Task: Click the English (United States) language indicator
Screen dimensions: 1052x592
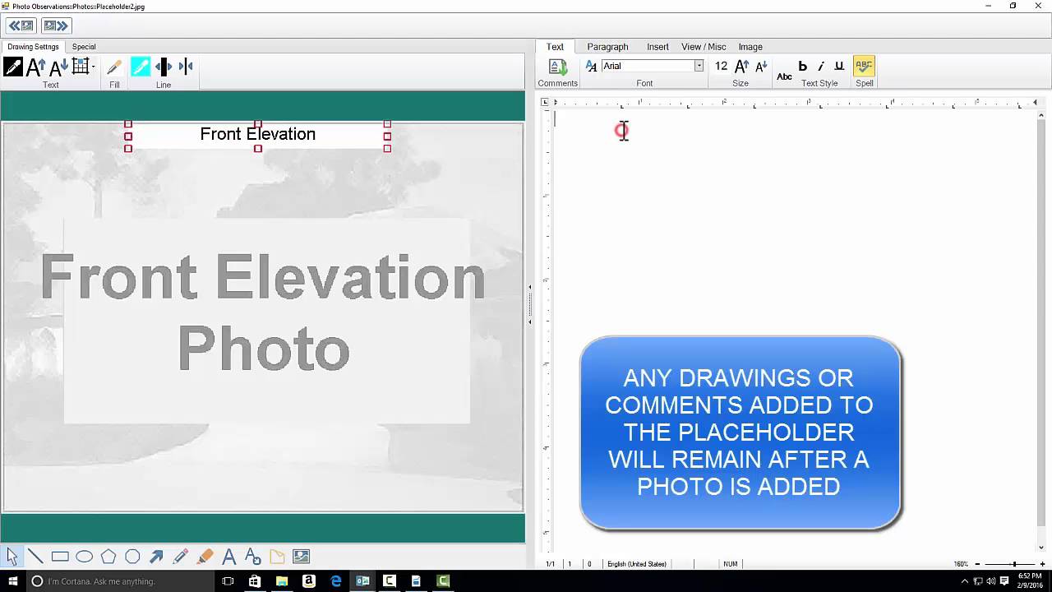Action: (x=637, y=564)
